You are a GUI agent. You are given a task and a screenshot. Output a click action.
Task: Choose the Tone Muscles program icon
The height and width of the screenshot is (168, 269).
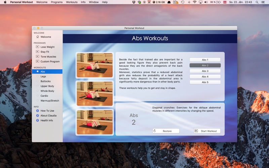[37, 56]
